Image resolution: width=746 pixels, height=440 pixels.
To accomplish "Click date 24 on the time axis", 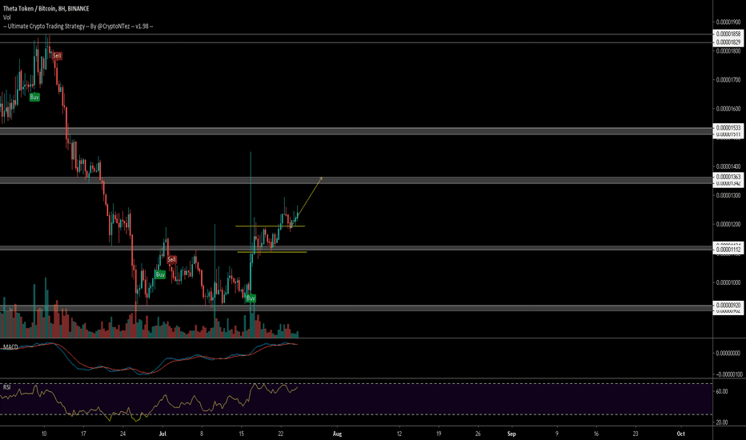I will [x=122, y=434].
